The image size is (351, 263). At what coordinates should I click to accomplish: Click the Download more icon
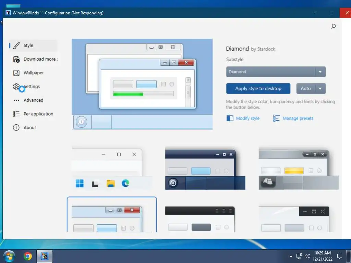[x=16, y=59]
